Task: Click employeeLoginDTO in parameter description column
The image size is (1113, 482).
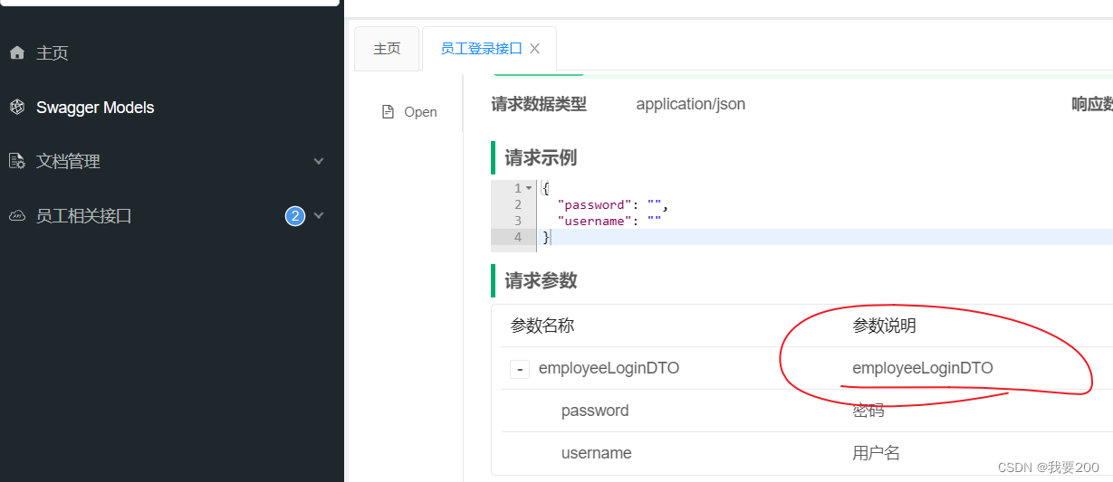Action: click(923, 368)
